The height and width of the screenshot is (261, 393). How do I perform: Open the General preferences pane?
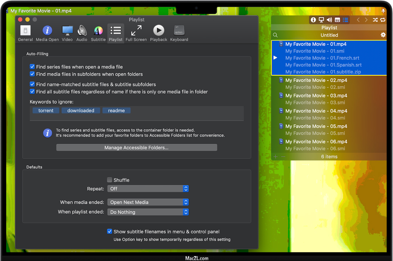pyautogui.click(x=25, y=33)
